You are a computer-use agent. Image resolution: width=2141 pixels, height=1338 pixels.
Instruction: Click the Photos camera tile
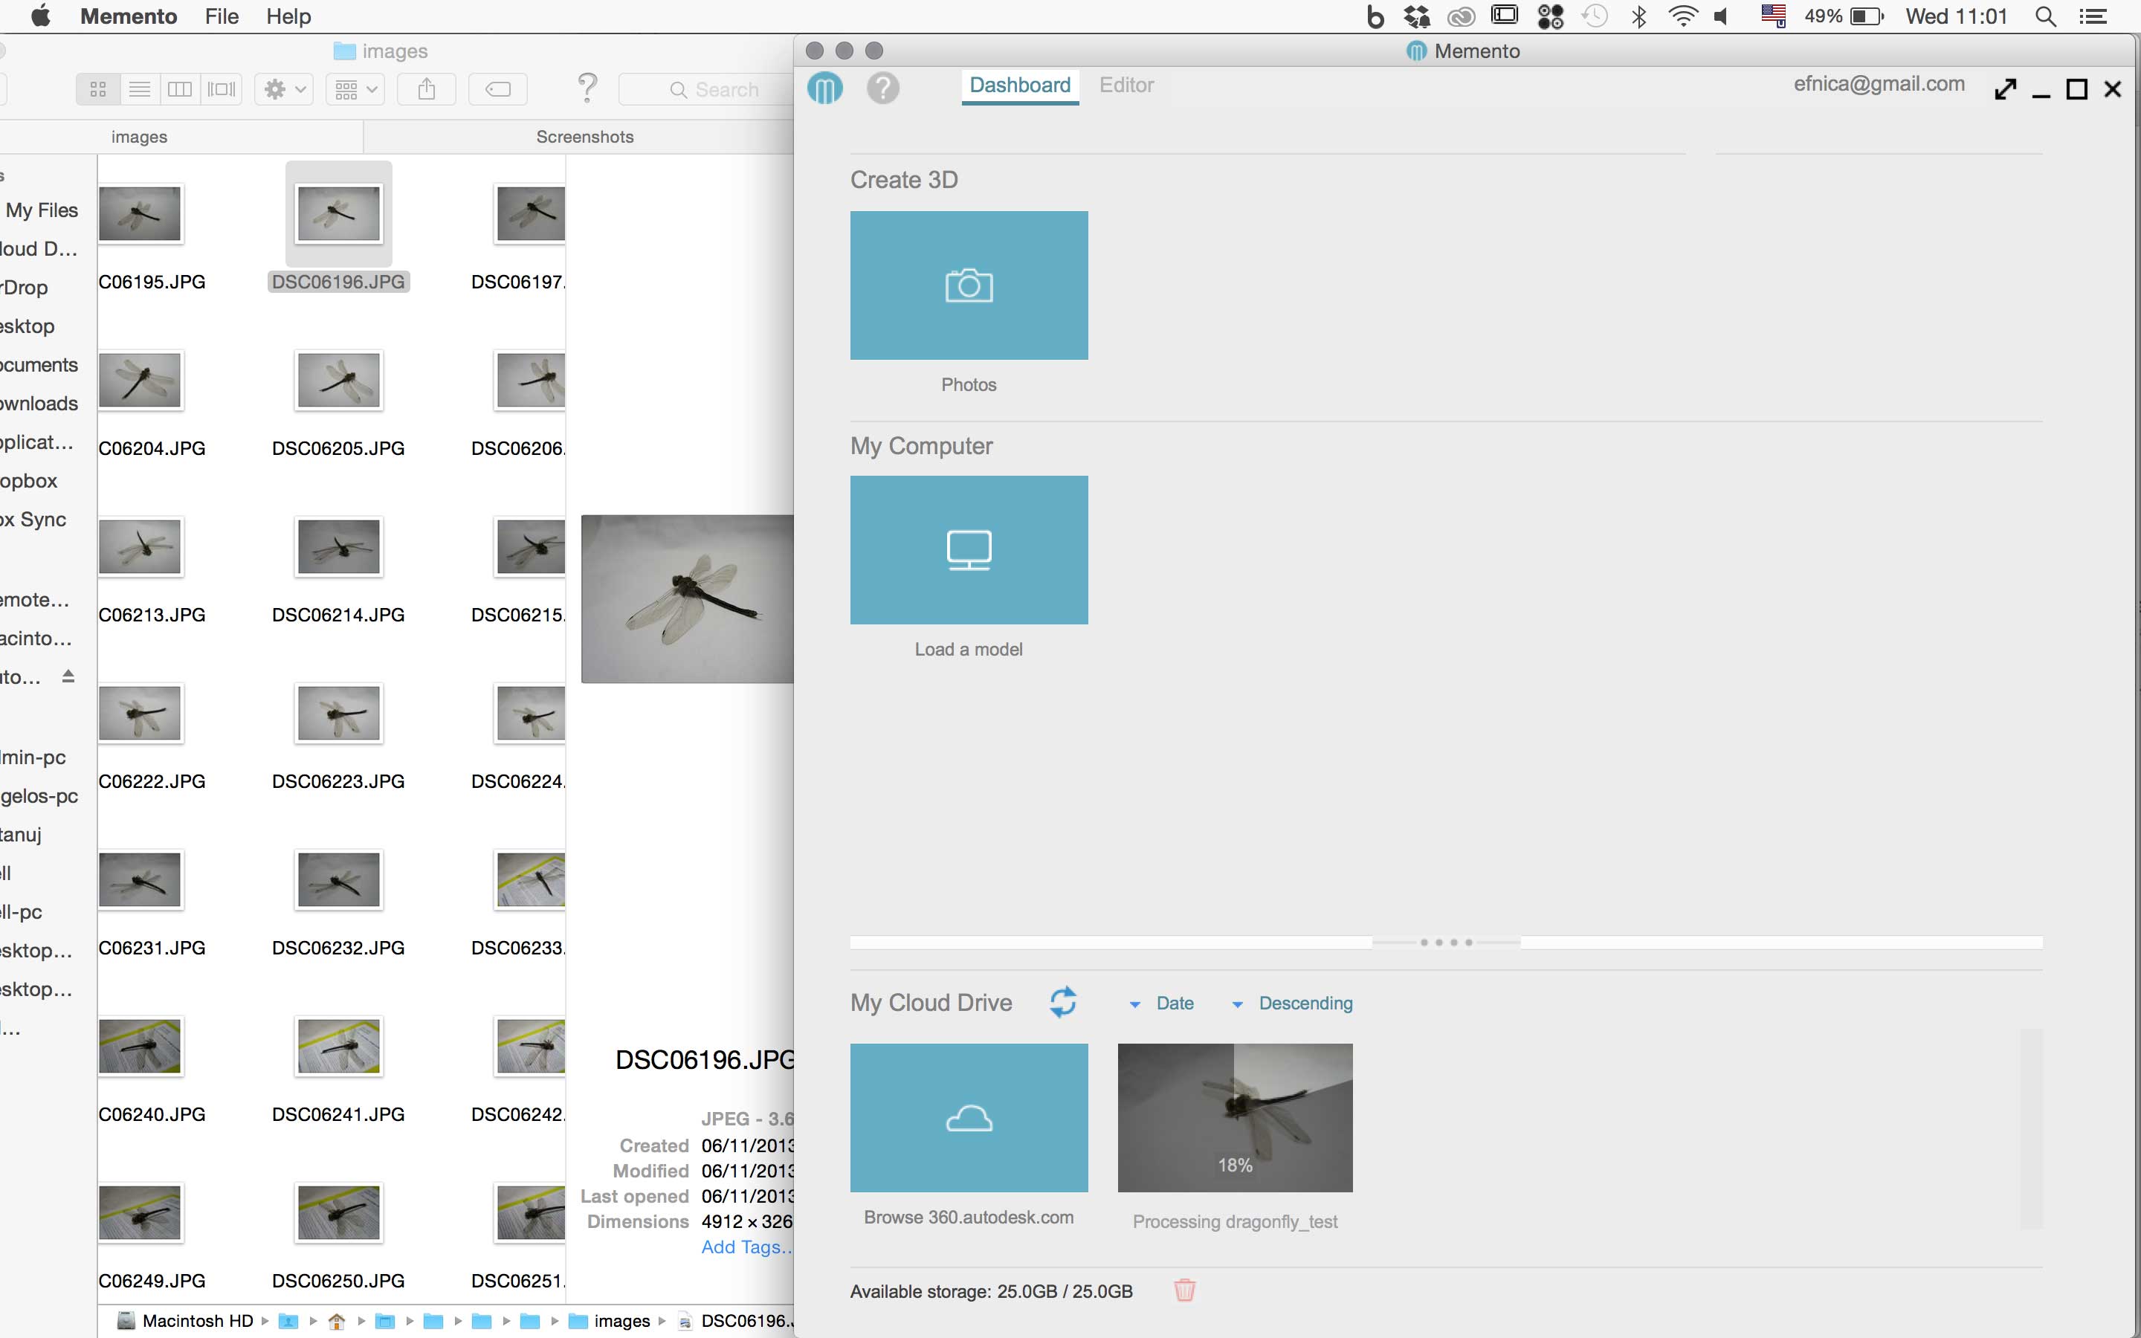[969, 285]
